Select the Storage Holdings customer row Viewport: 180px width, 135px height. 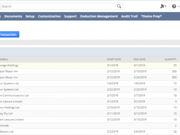[90, 65]
